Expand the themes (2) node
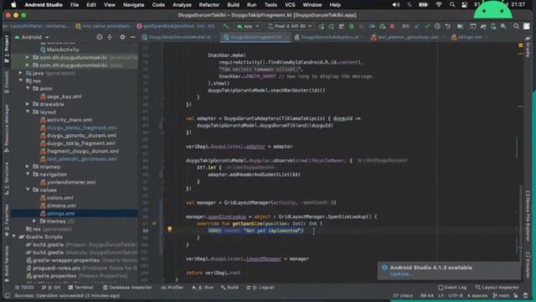Screen dimensions: 536x302 34,221
